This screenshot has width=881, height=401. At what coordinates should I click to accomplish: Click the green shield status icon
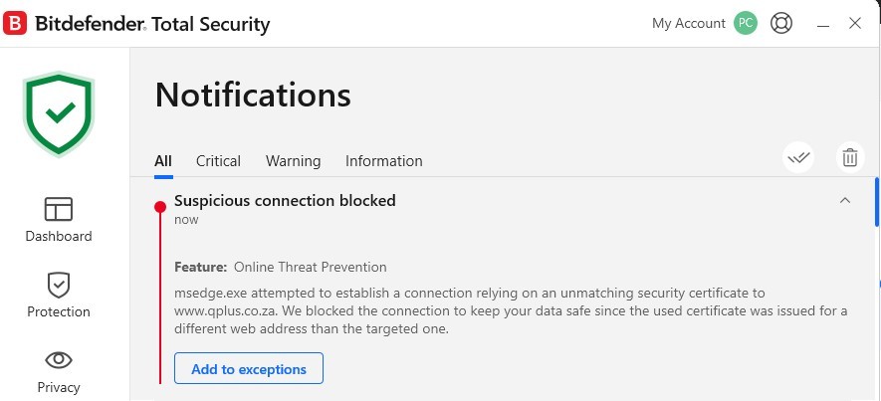(x=59, y=114)
